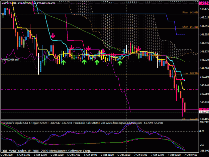This screenshot has width=209, height=157.
Task: Click the -250 indicator scale value
Action: click(202, 145)
